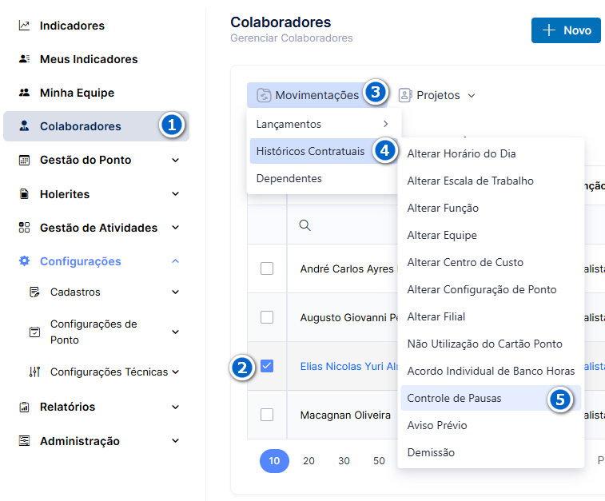The image size is (605, 501).
Task: Click the Gestão do Ponto calendar icon
Action: click(x=24, y=160)
